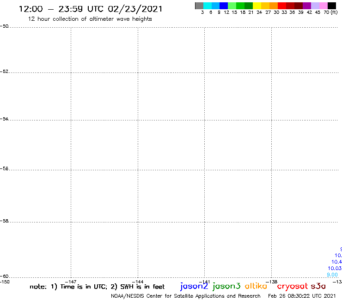Click the latitude label '-58'
The image size is (342, 300).
[x=4, y=221]
